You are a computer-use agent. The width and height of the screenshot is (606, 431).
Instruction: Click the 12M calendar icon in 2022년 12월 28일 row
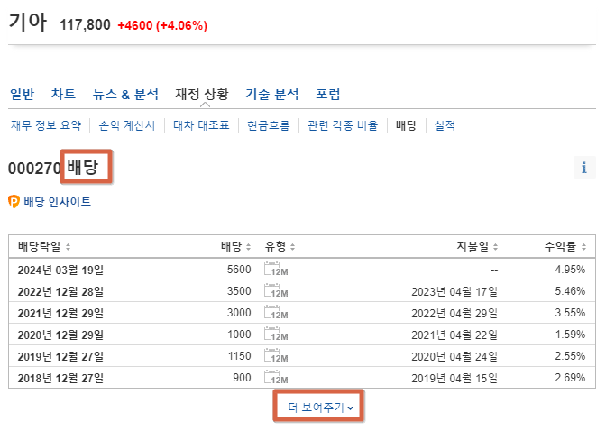(x=276, y=290)
